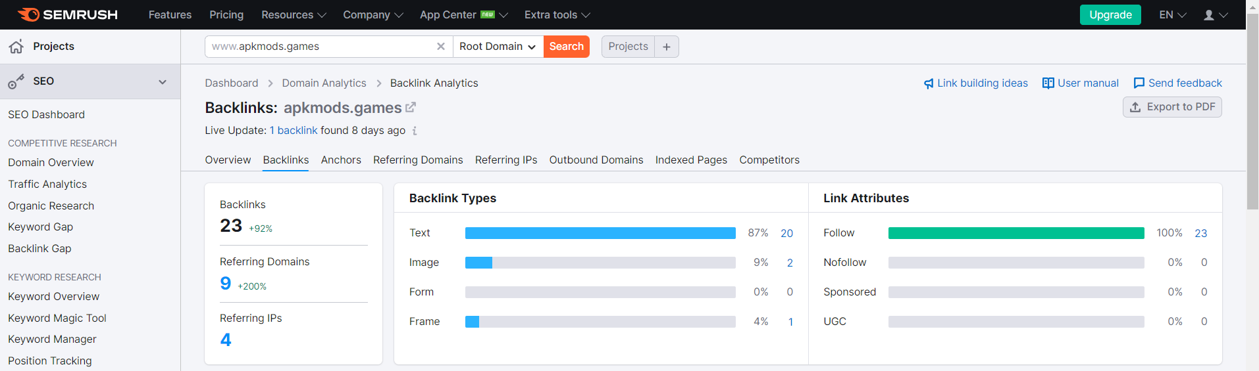Switch to the Anchors tab
This screenshot has height=371, width=1259.
(341, 160)
